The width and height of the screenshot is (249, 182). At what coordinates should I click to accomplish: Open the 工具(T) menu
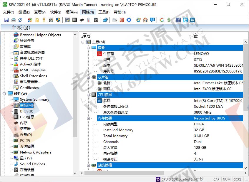(104, 12)
